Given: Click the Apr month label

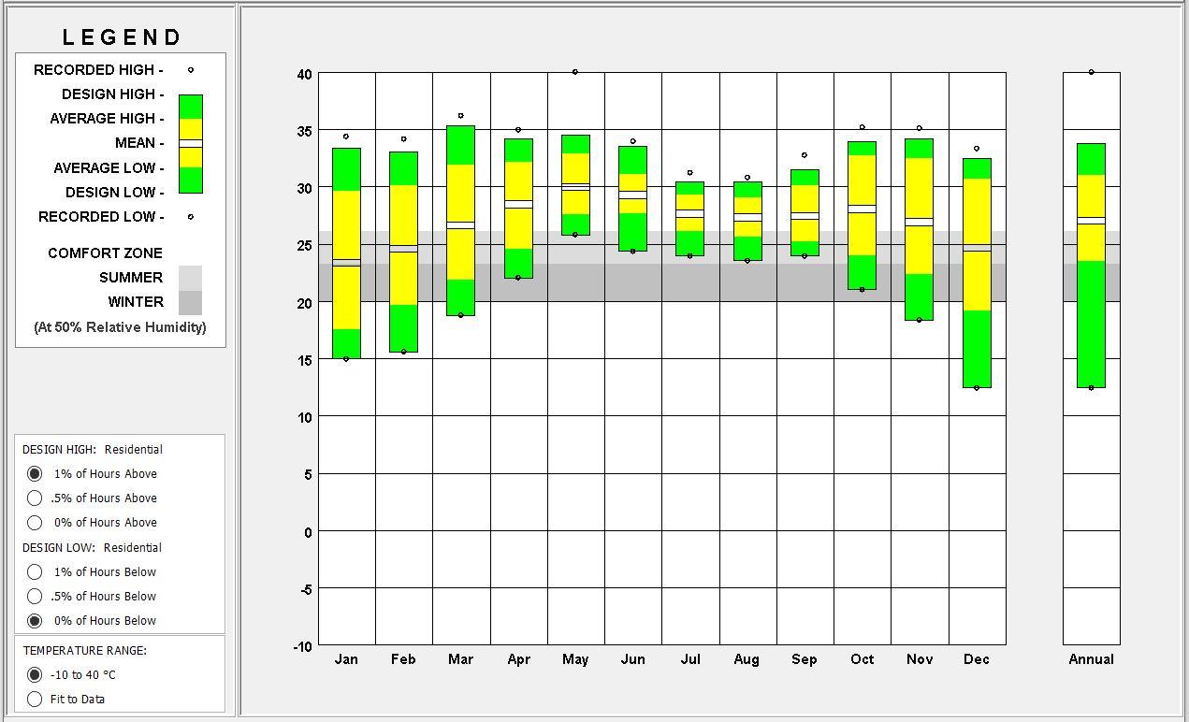Looking at the screenshot, I should coord(518,659).
